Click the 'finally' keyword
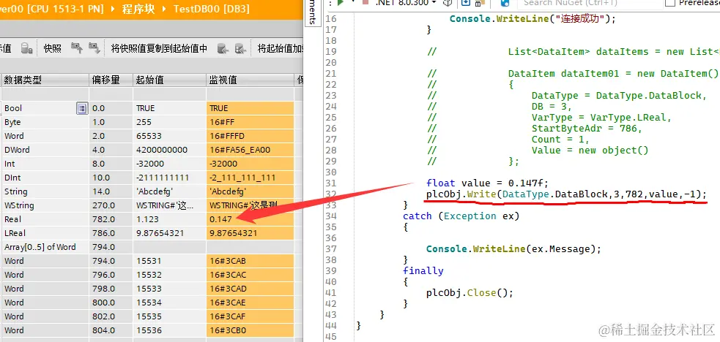This screenshot has height=342, width=720. (x=423, y=271)
